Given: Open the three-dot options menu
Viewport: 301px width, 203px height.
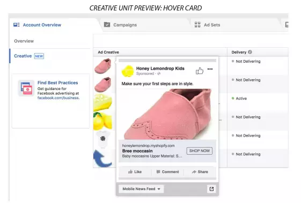Looking at the screenshot, I should click(x=210, y=69).
